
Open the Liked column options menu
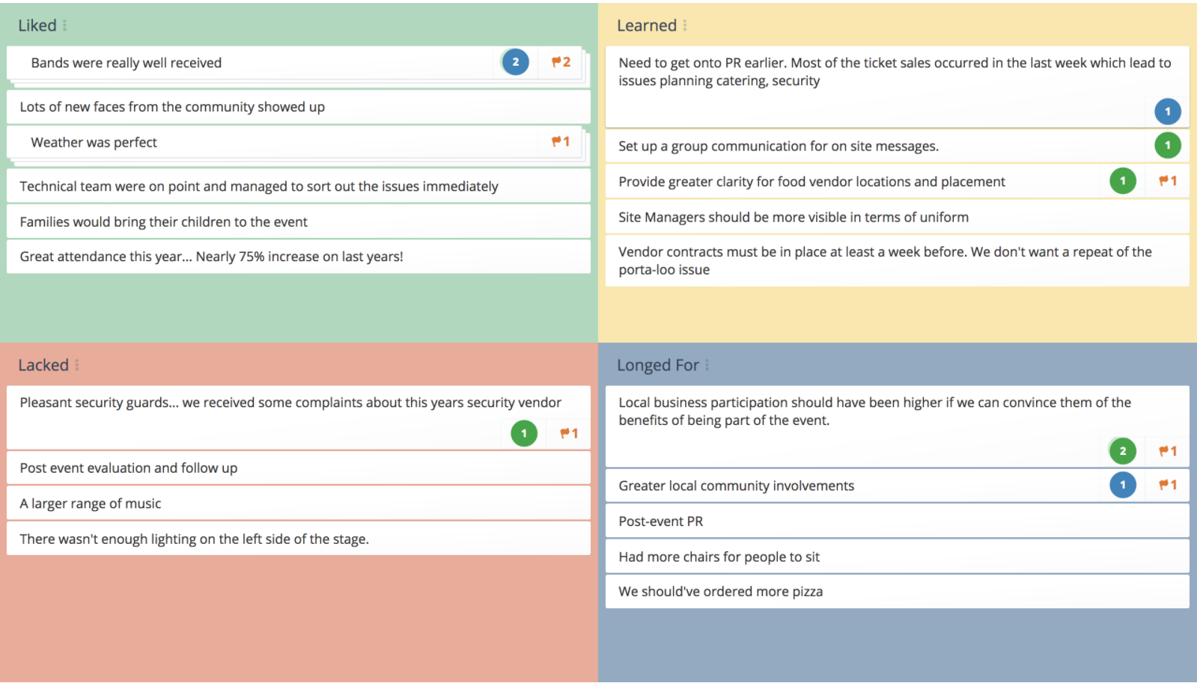pyautogui.click(x=65, y=25)
